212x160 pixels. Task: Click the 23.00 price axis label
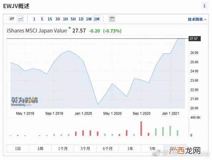coord(194,80)
